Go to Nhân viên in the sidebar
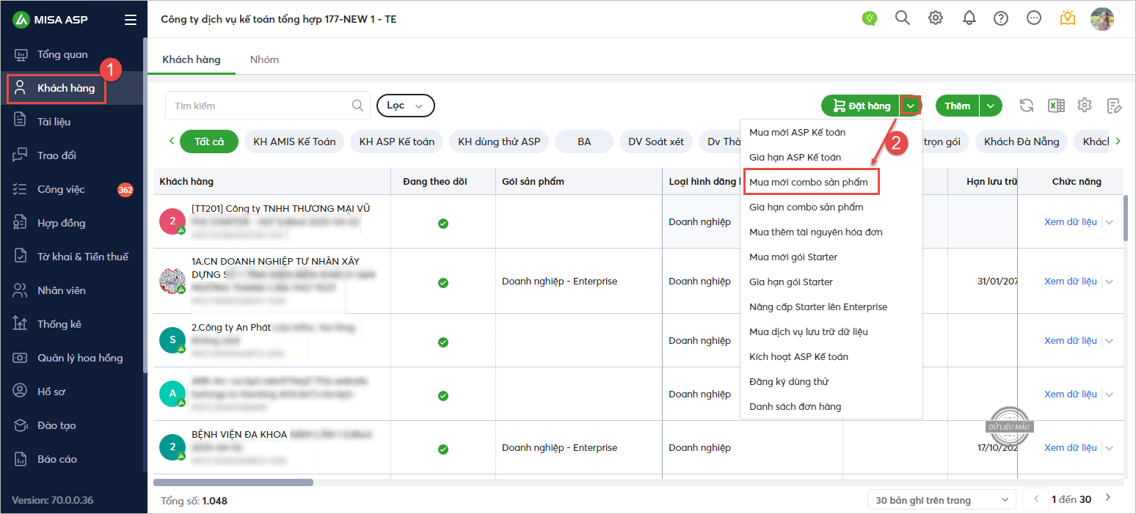The height and width of the screenshot is (514, 1136). click(61, 290)
